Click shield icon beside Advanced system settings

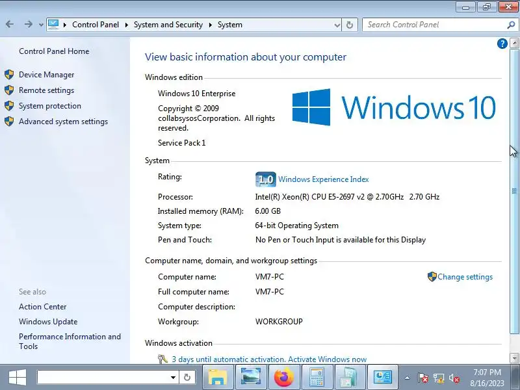point(9,122)
